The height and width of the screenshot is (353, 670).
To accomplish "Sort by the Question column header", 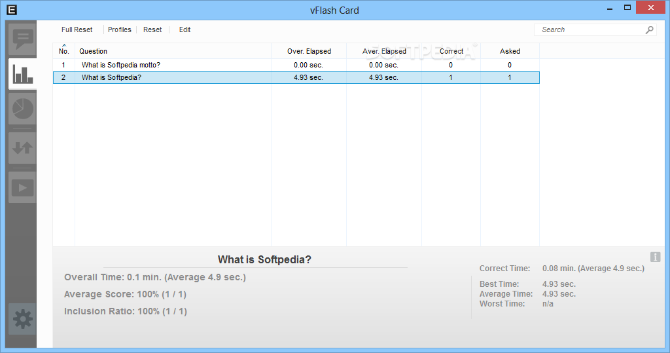I will click(173, 51).
